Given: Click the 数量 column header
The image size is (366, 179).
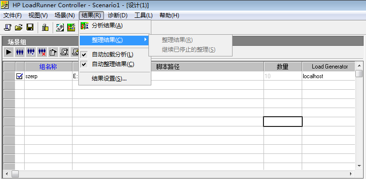Looking at the screenshot, I should [283, 67].
